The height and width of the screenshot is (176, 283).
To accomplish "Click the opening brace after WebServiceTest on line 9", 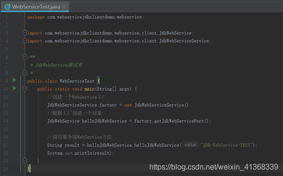I will tap(99, 81).
